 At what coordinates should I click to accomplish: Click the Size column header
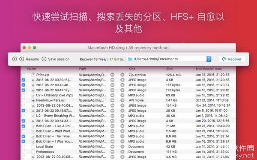(169, 69)
